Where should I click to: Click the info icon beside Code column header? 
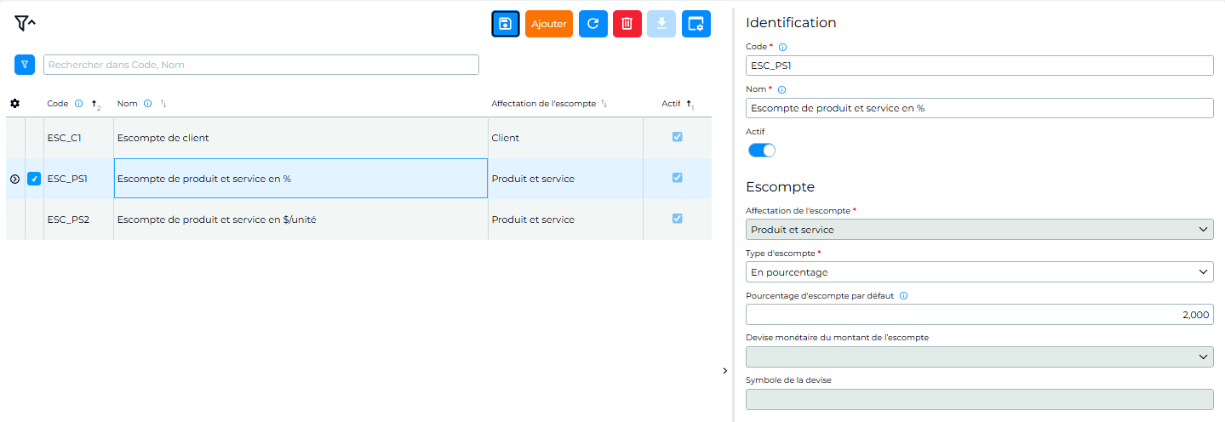click(79, 104)
